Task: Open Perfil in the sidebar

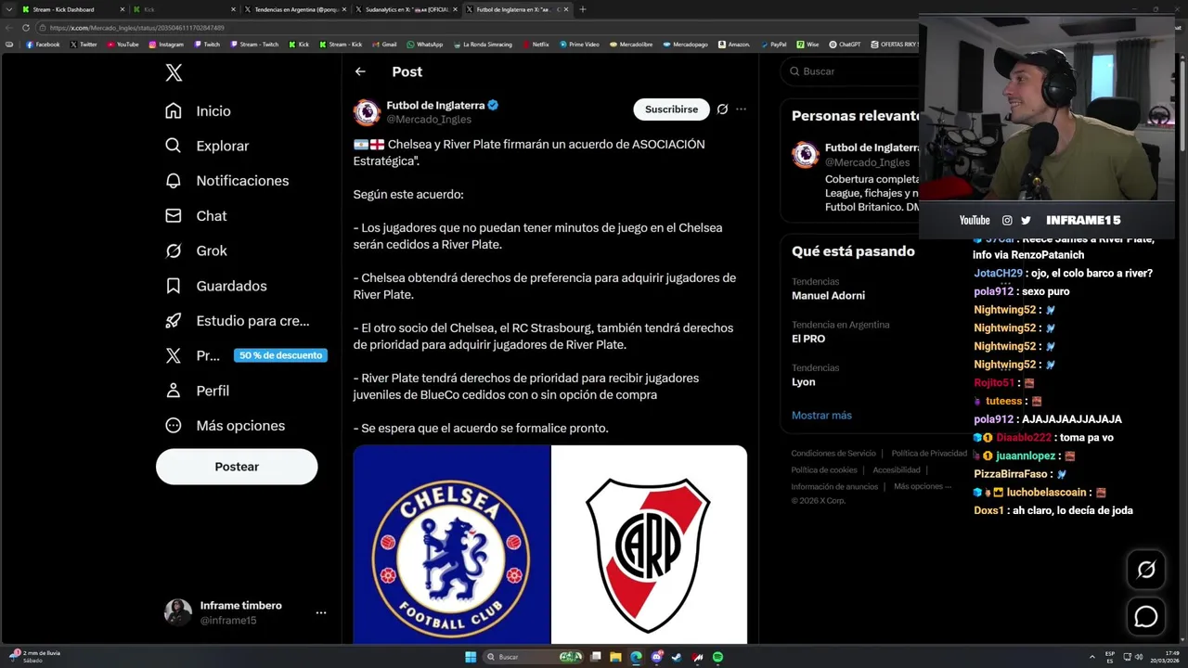Action: coord(197,391)
